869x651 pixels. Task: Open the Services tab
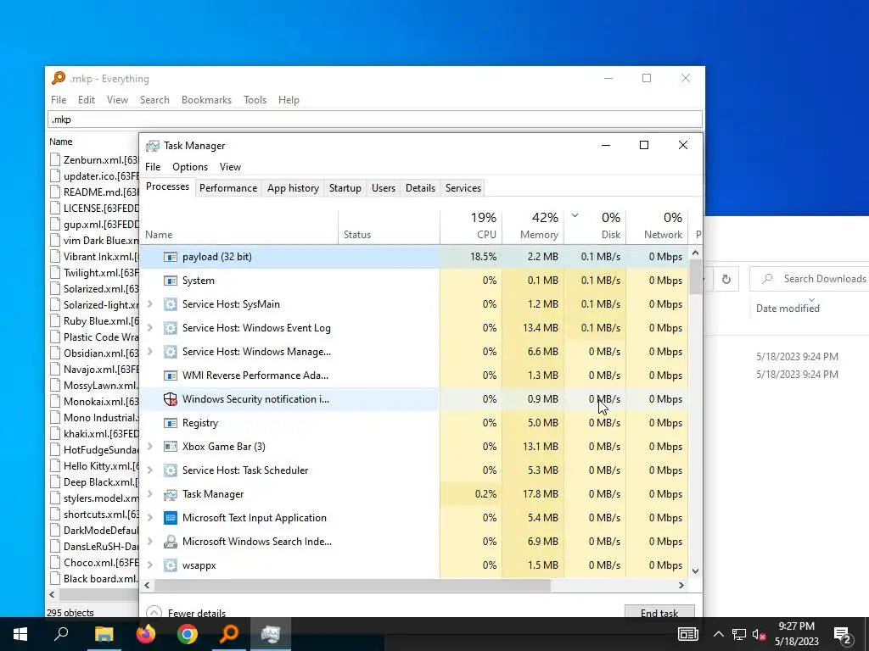coord(463,188)
